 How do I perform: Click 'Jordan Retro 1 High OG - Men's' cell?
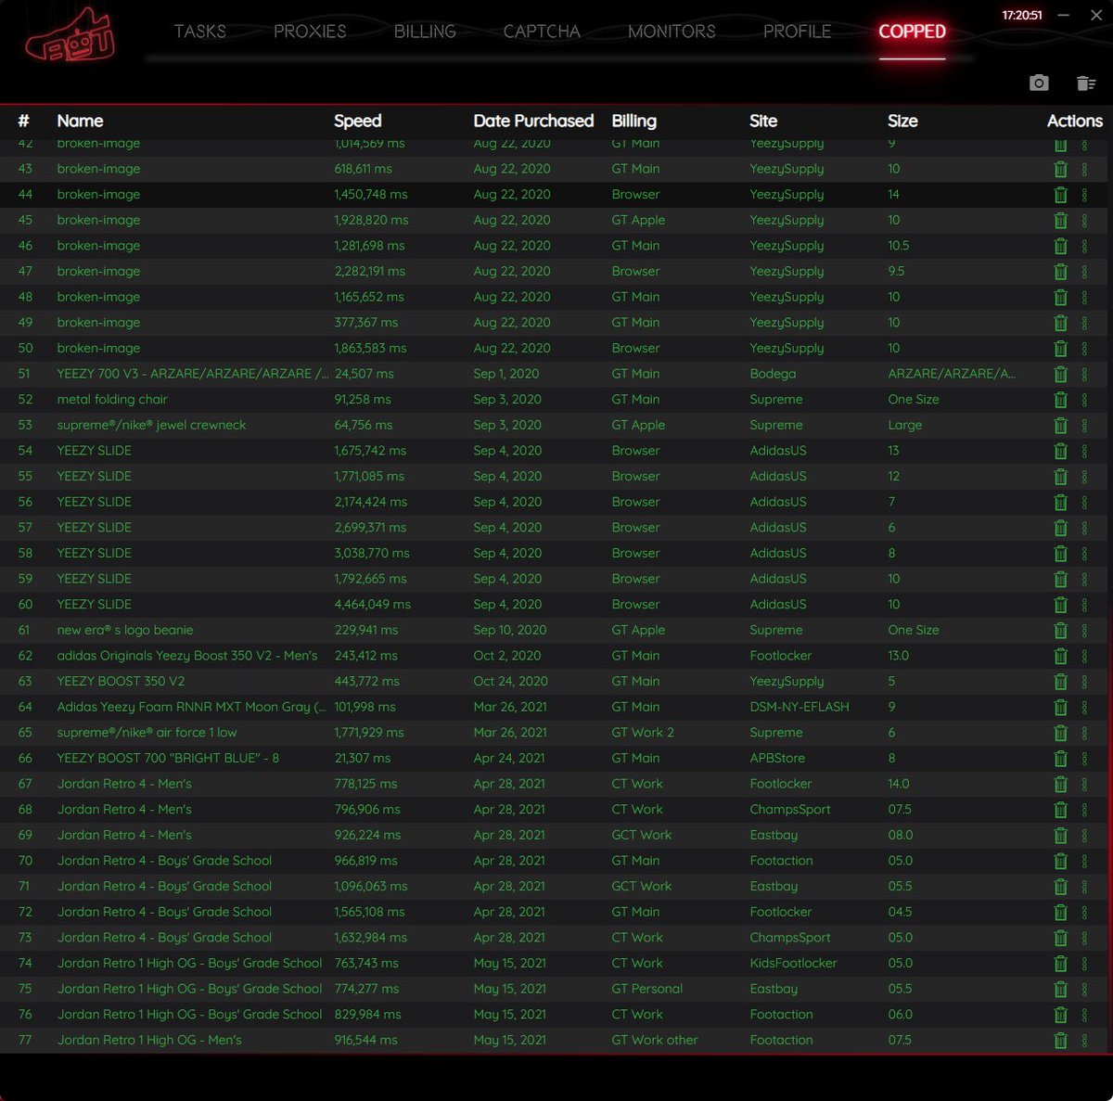[149, 1040]
